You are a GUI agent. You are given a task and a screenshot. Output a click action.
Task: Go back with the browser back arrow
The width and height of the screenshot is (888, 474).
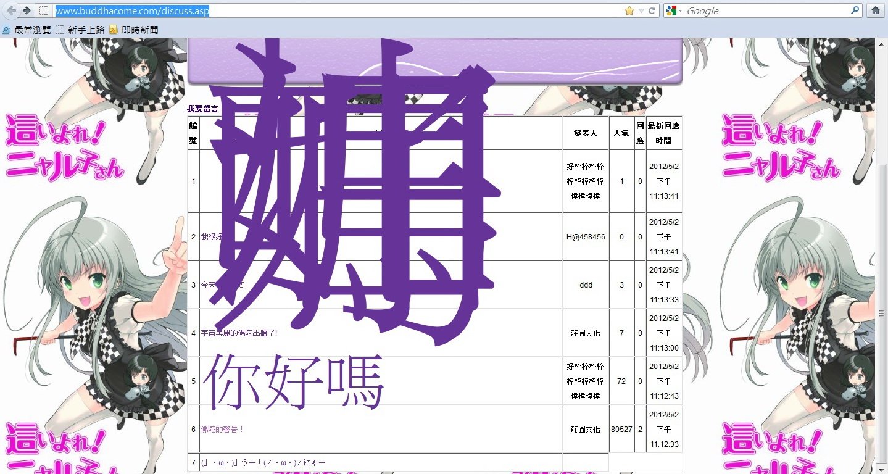(12, 10)
